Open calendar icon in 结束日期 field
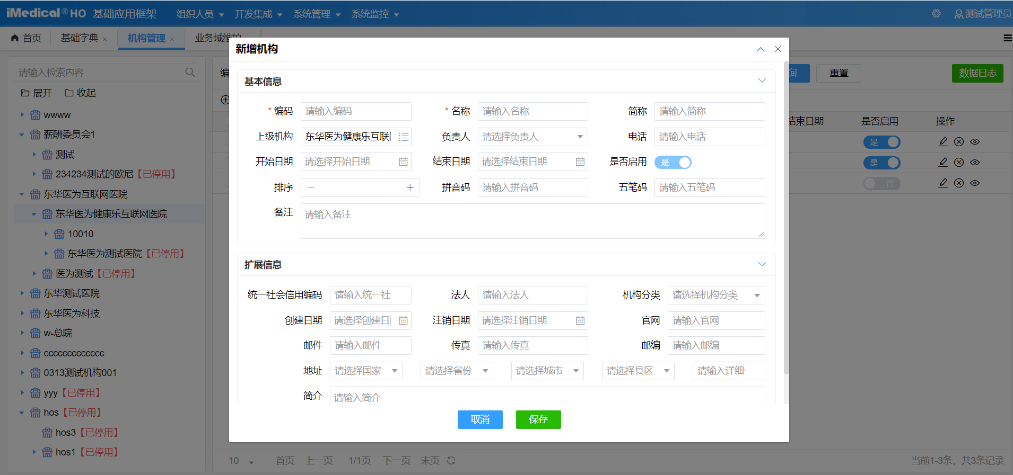Viewport: 1013px width, 475px height. [580, 162]
